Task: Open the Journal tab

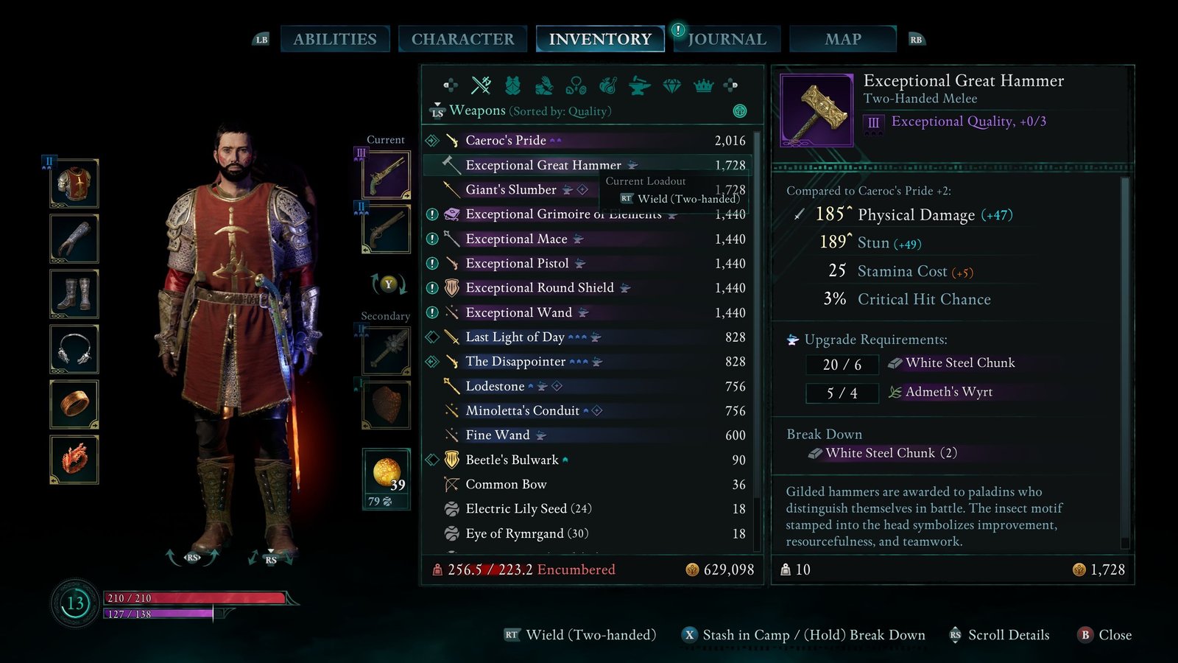Action: [727, 39]
